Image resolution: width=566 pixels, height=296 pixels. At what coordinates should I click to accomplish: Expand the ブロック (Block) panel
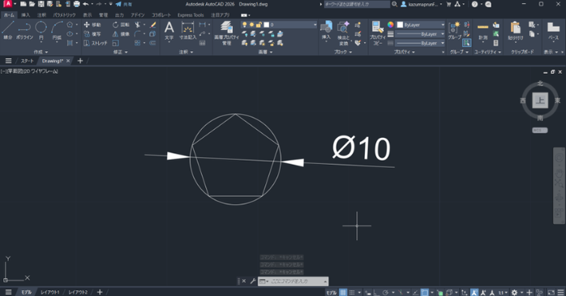tap(343, 52)
